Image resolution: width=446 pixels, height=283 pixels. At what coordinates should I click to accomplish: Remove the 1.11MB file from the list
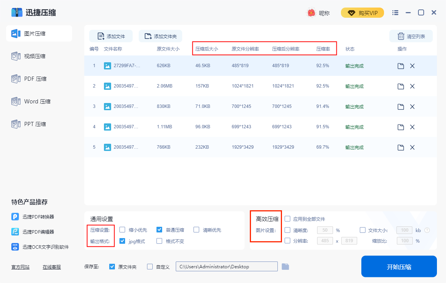click(x=412, y=127)
